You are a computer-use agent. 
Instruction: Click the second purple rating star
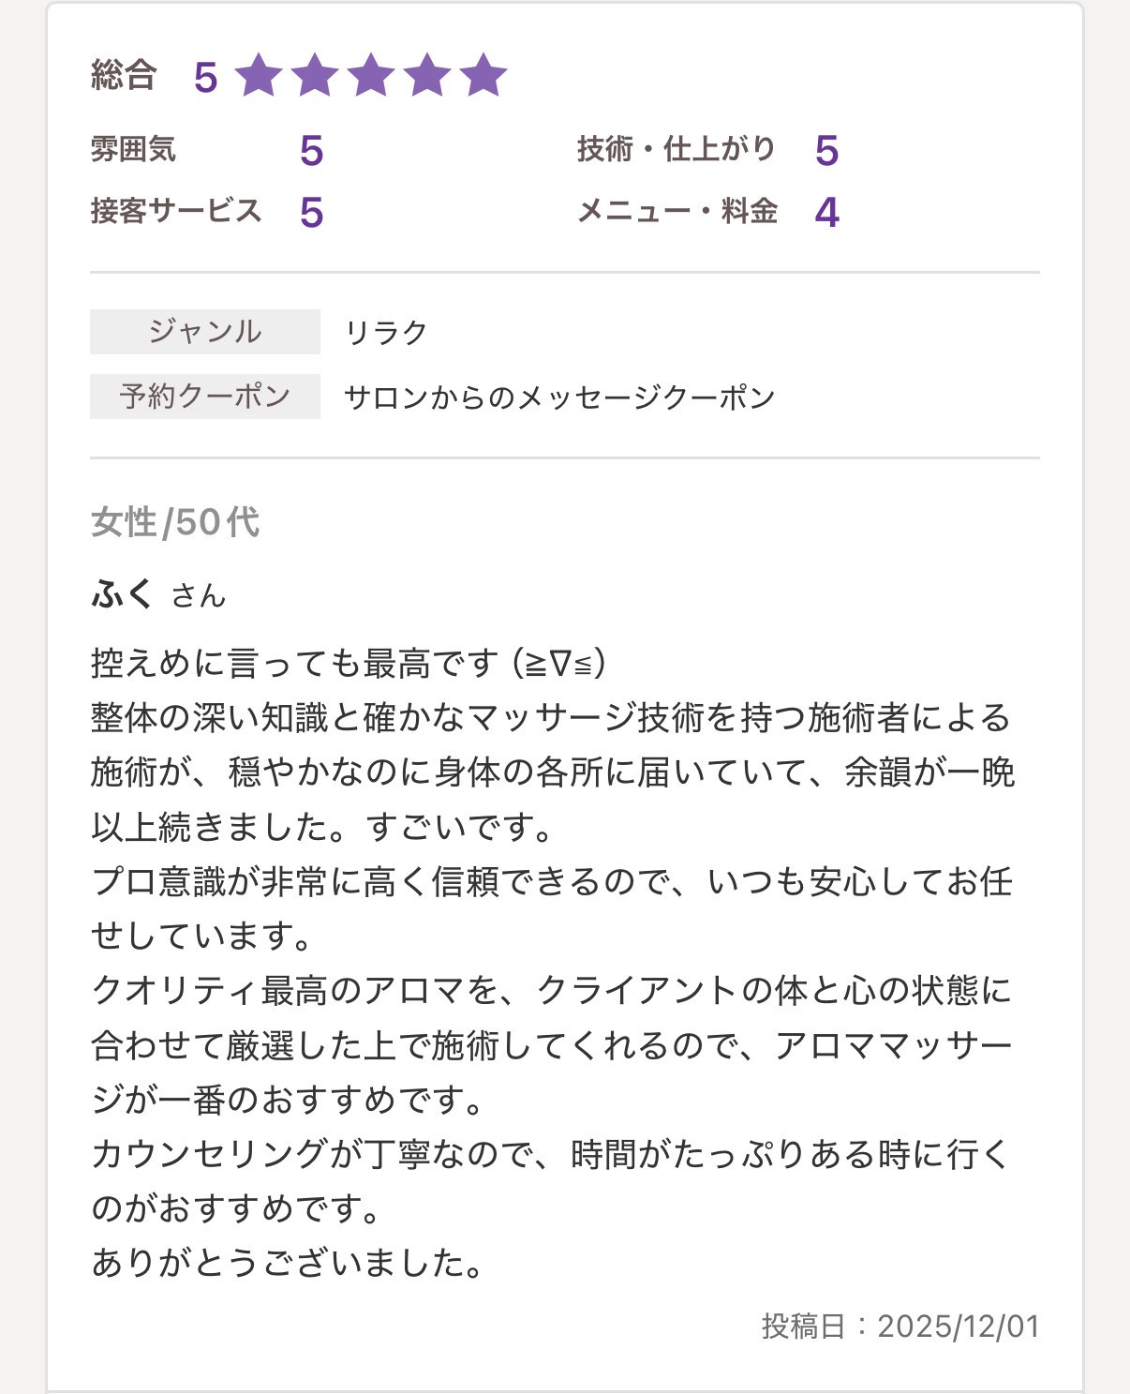click(315, 76)
